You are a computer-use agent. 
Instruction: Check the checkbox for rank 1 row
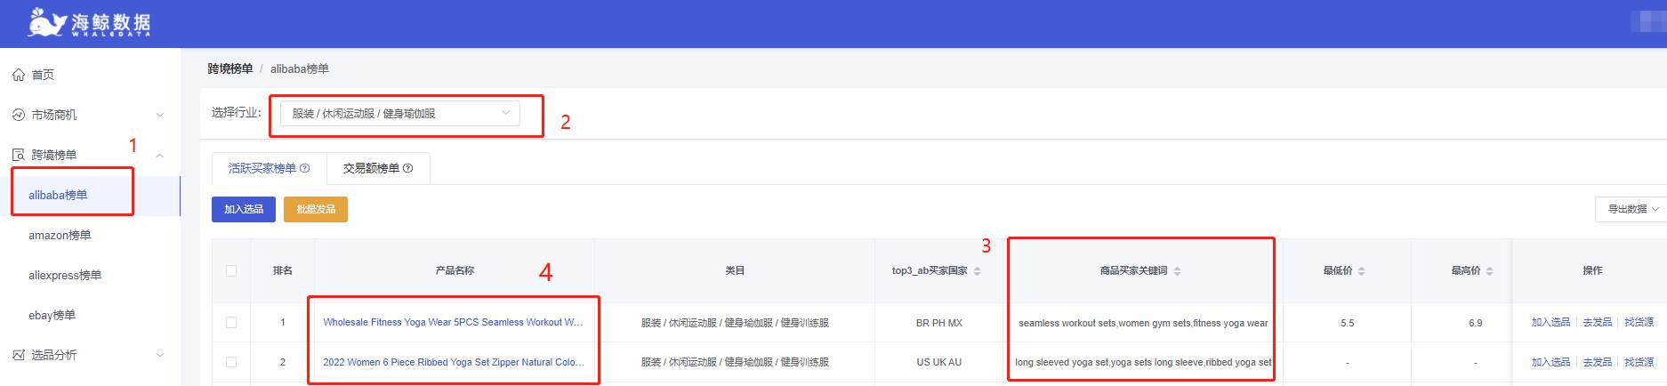(231, 323)
